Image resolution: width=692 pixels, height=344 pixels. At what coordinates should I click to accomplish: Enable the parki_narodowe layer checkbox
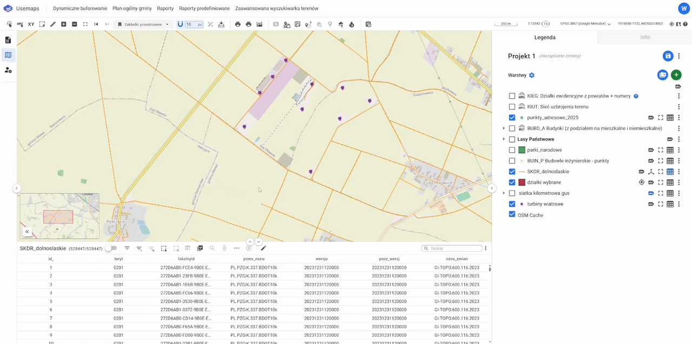coord(512,150)
